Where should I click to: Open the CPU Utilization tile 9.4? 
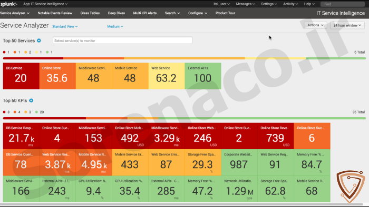pos(94,189)
